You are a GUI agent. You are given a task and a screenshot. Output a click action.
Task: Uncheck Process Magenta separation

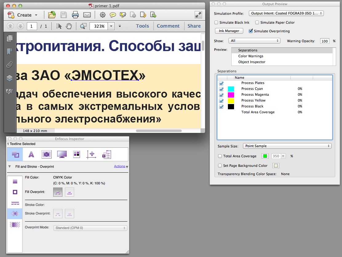(221, 95)
